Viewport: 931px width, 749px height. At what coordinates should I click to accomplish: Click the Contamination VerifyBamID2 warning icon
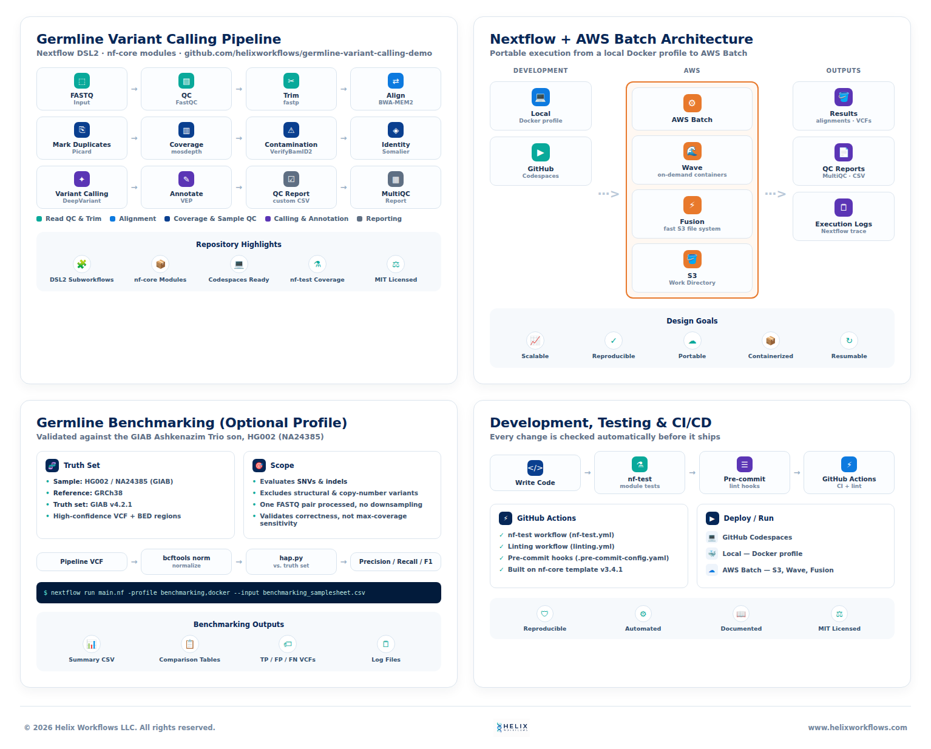[291, 130]
